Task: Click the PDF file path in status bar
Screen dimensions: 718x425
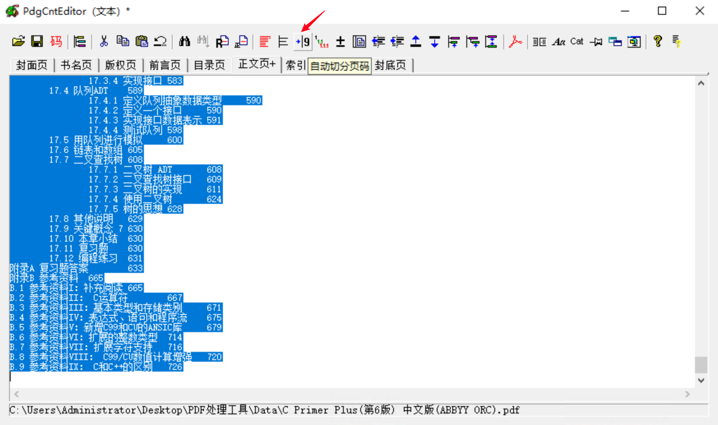Action: (264, 410)
